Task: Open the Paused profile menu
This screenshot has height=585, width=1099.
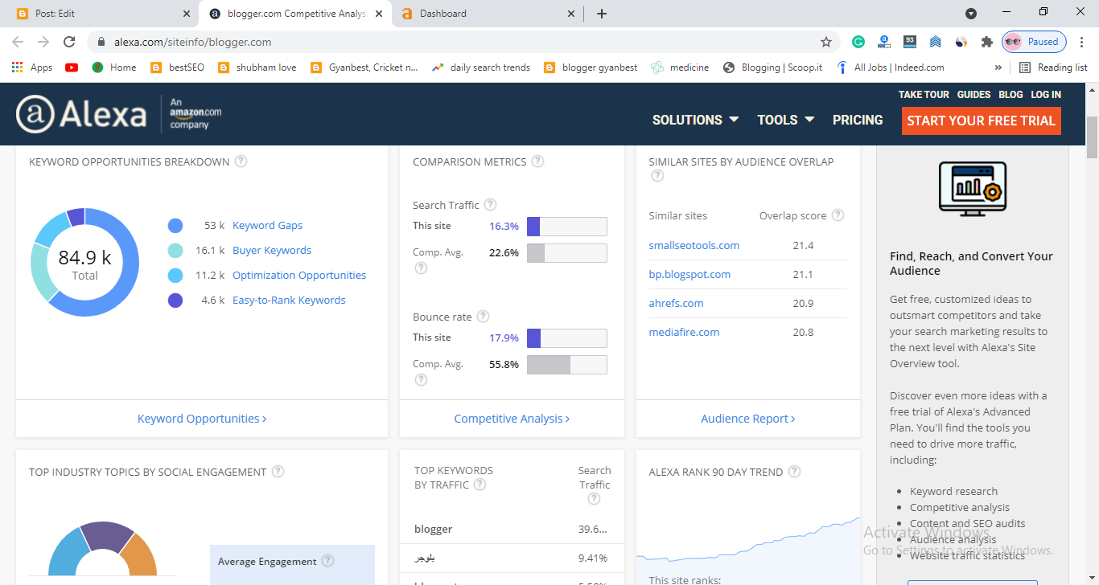Action: click(1034, 42)
